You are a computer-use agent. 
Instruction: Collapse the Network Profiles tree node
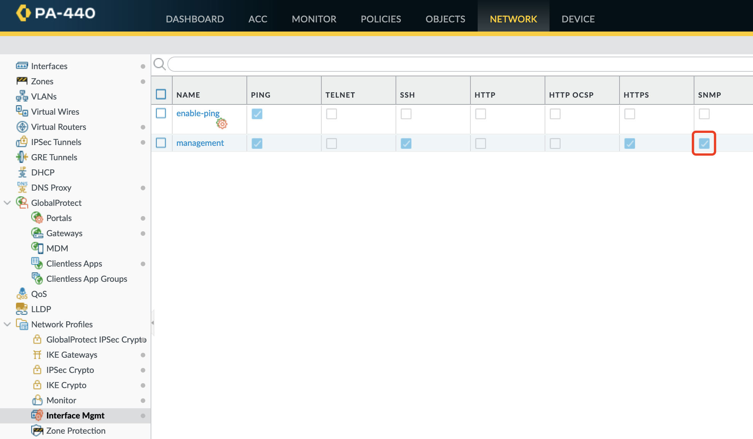[x=7, y=324]
